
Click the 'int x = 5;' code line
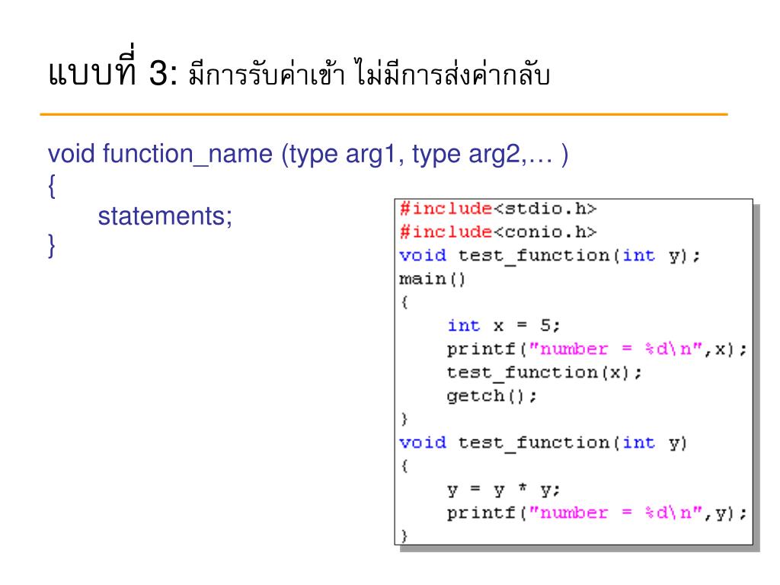click(x=503, y=326)
